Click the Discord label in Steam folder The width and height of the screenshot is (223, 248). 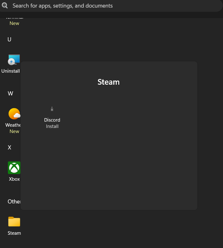pos(52,120)
